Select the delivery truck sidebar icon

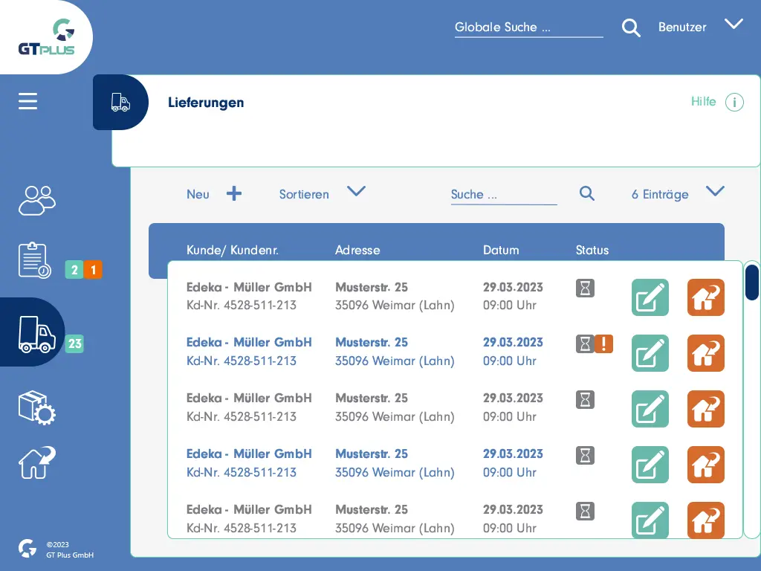(x=36, y=334)
